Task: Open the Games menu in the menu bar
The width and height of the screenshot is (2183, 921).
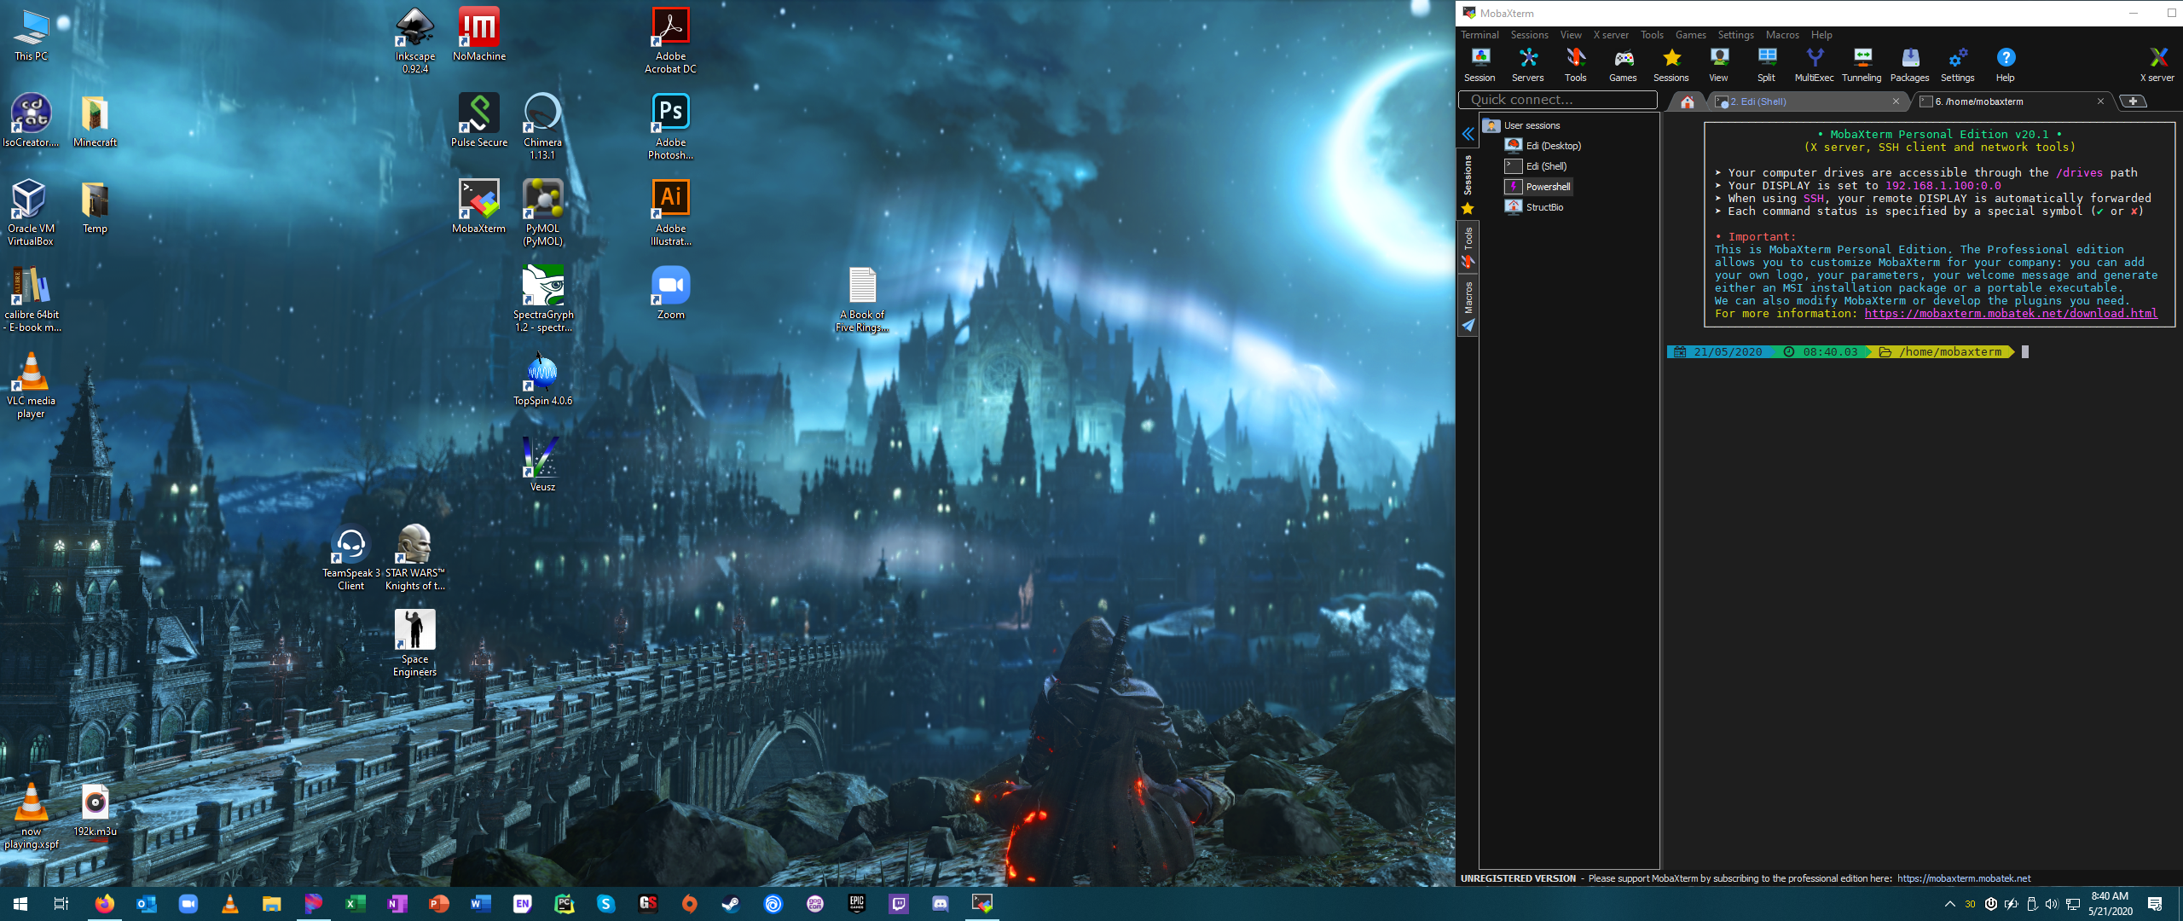Action: pos(1690,35)
